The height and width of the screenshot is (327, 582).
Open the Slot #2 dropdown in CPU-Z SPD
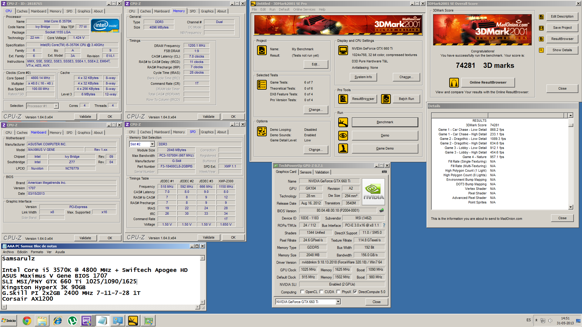(x=152, y=144)
